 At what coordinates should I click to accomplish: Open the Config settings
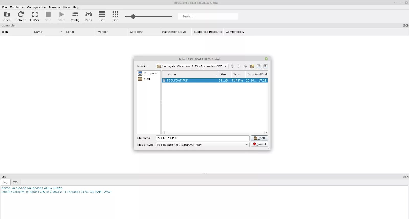[x=75, y=16]
